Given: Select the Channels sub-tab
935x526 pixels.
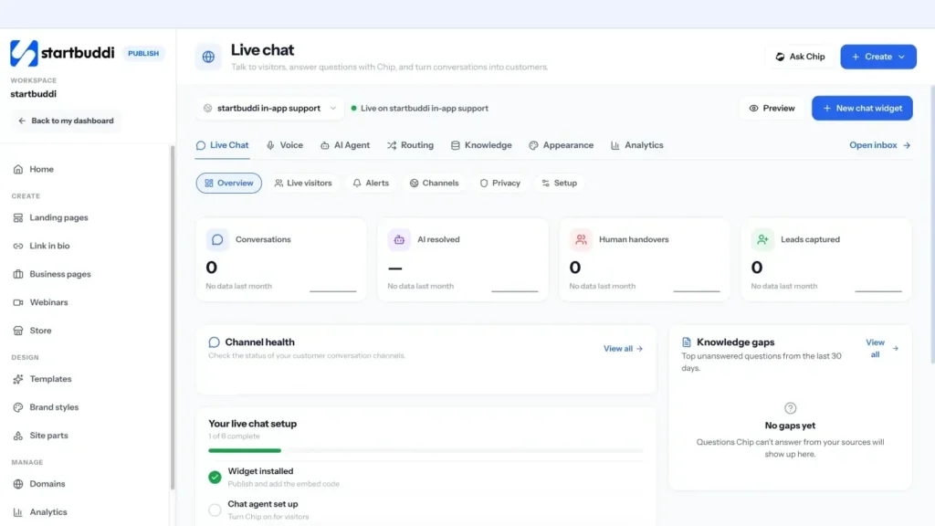Looking at the screenshot, I should (x=434, y=183).
